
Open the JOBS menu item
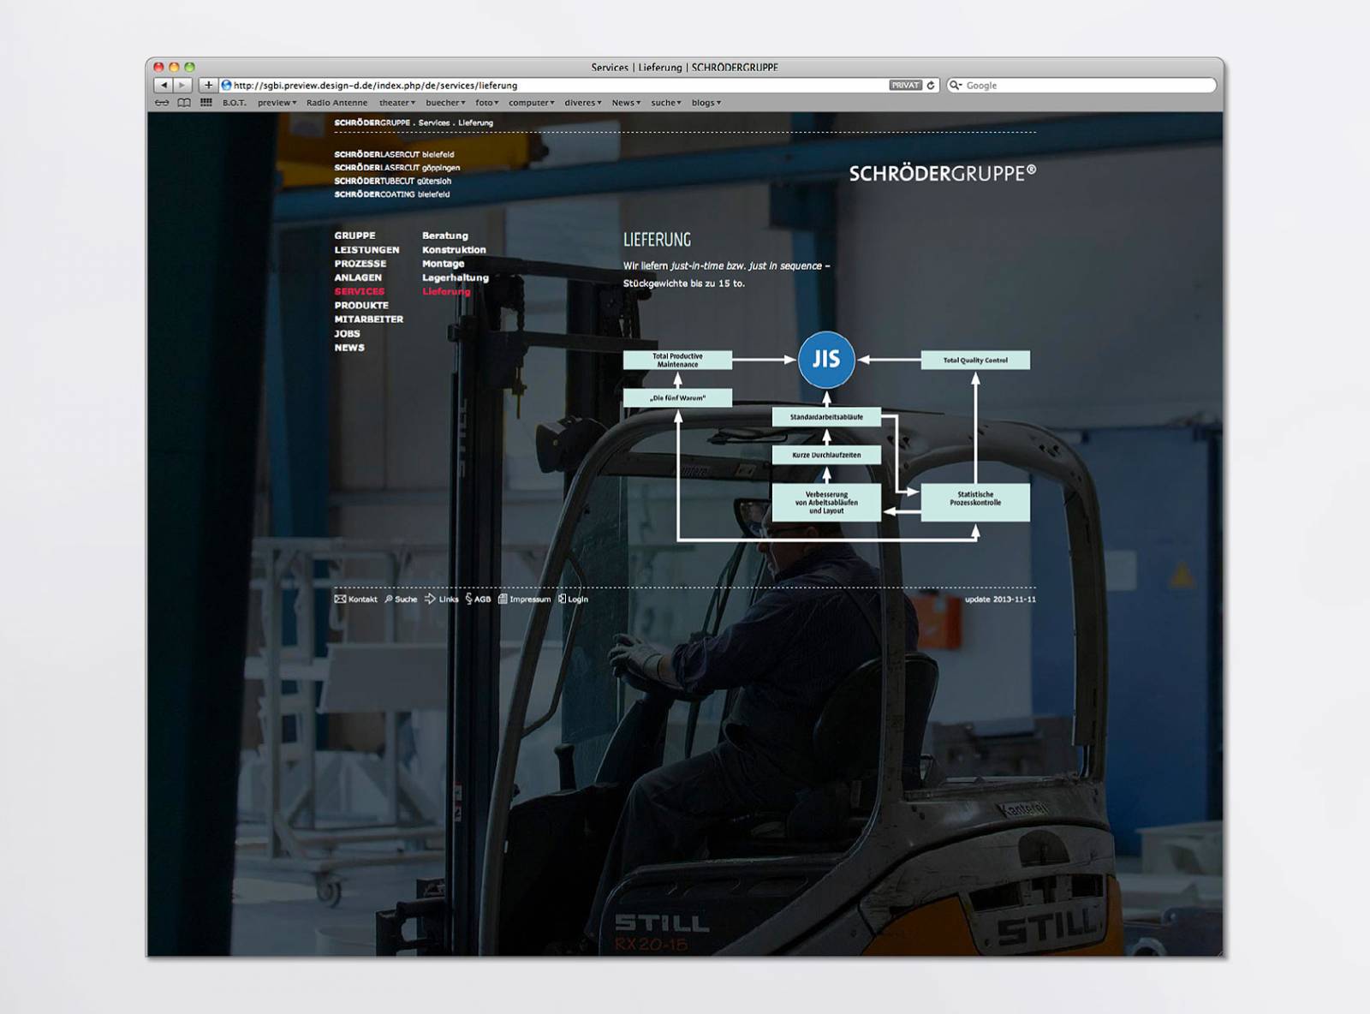coord(347,334)
